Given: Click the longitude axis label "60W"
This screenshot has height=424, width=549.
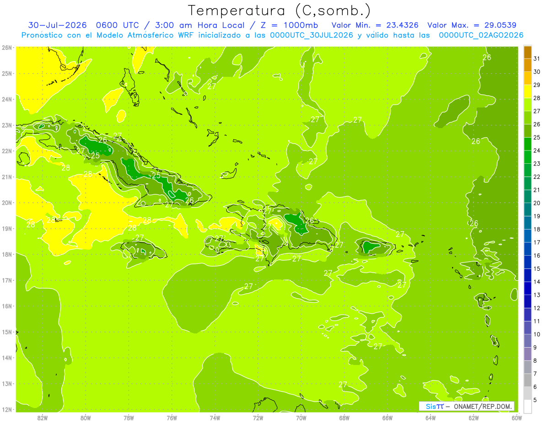Looking at the screenshot, I should (517, 418).
